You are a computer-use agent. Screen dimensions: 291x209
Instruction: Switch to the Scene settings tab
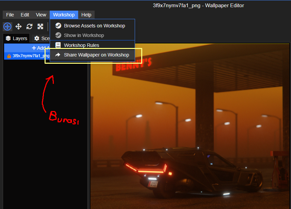41,38
